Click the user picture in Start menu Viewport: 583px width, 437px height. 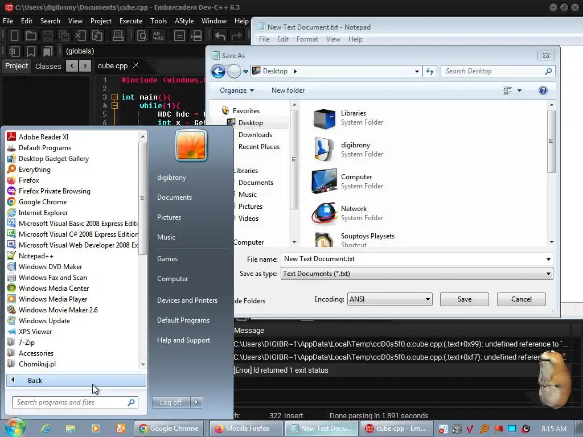191,145
